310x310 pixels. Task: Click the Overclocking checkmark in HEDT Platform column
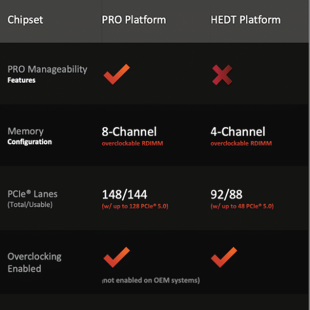[224, 257]
